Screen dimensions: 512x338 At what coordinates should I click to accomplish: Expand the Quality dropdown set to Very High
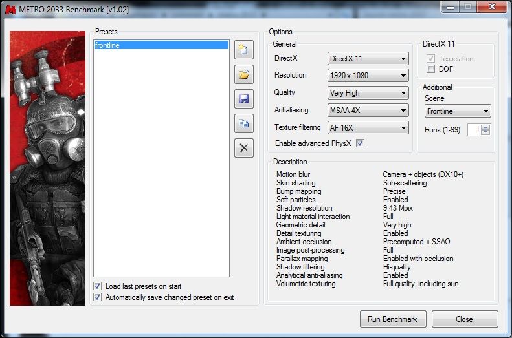[368, 93]
